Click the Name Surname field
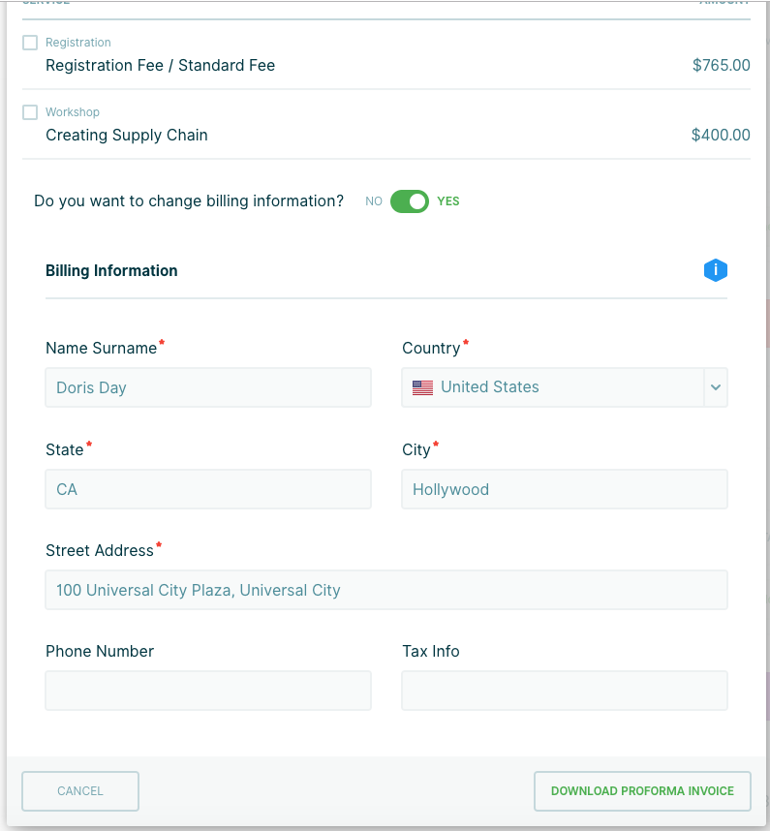 [x=208, y=387]
